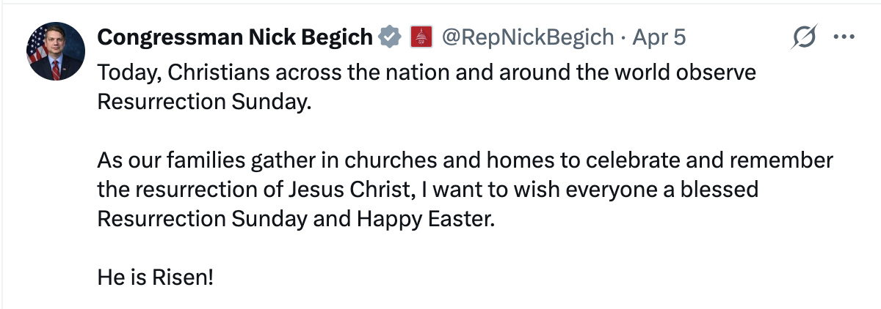Viewport: 881px width, 309px height.
Task: Click the gray verified checkmark badge
Action: (x=389, y=37)
